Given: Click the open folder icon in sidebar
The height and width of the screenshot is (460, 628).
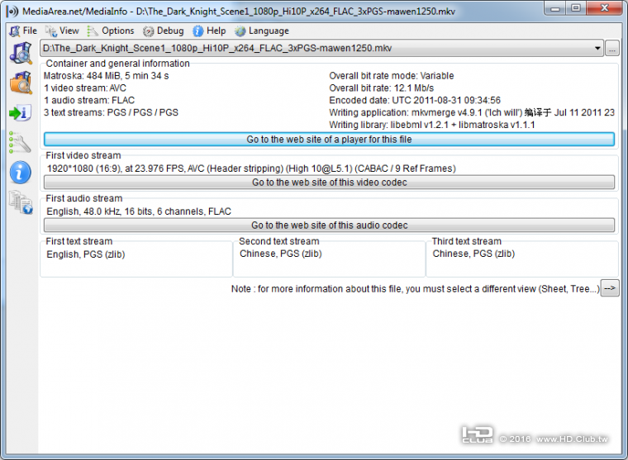Looking at the screenshot, I should coord(21,83).
